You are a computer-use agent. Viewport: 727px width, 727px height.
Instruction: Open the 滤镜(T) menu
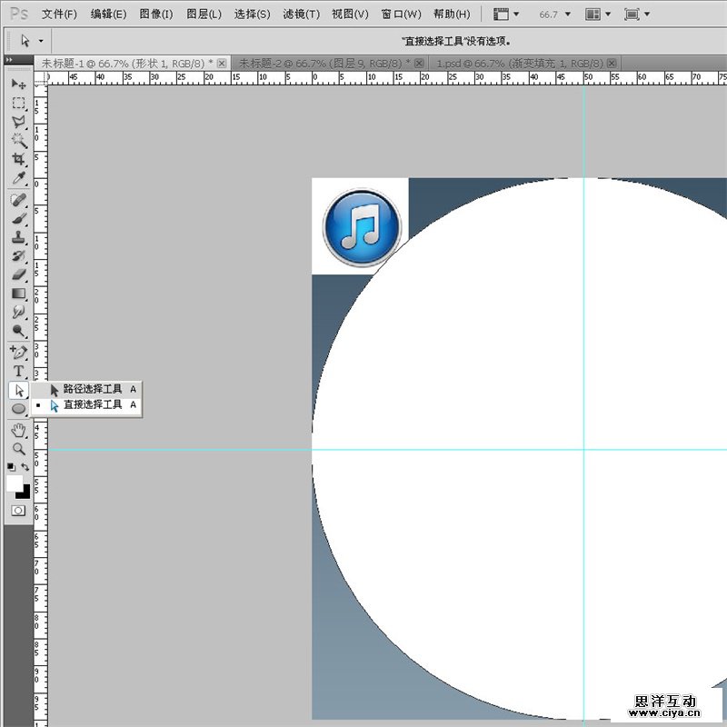click(301, 15)
